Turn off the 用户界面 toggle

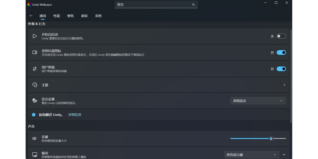tap(281, 69)
